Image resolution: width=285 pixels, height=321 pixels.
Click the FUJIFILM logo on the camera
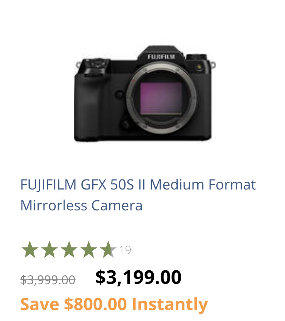[x=161, y=57]
